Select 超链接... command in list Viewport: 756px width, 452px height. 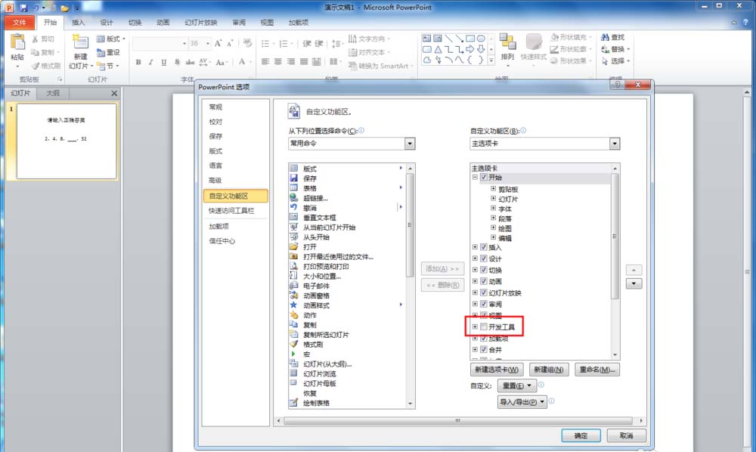coord(315,198)
